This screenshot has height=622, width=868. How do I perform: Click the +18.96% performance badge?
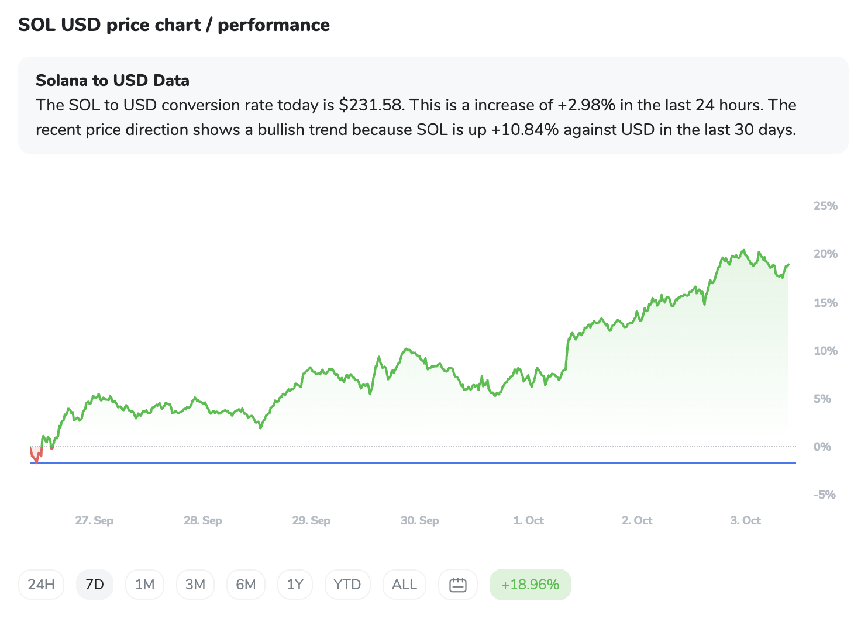530,585
